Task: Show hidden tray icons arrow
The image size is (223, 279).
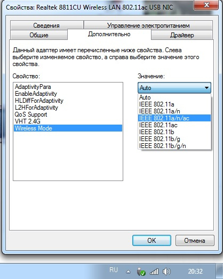Action: [128, 272]
